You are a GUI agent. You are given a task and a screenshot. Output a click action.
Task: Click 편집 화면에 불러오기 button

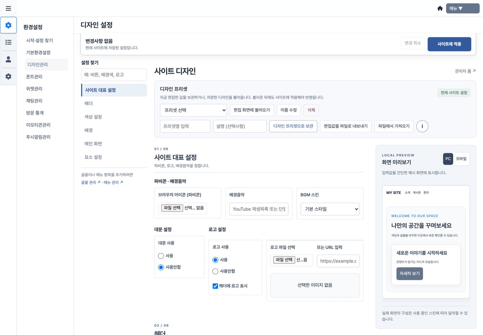click(252, 110)
